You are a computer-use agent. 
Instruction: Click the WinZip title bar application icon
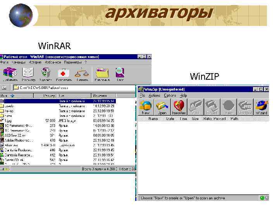(141, 89)
